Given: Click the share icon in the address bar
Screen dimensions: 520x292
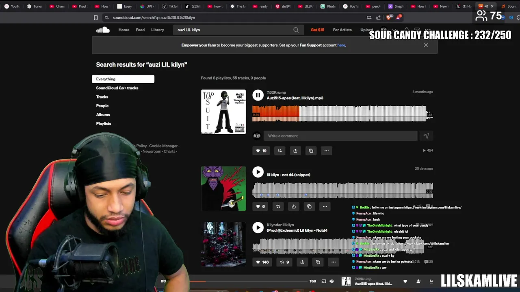Looking at the screenshot, I should (x=379, y=17).
